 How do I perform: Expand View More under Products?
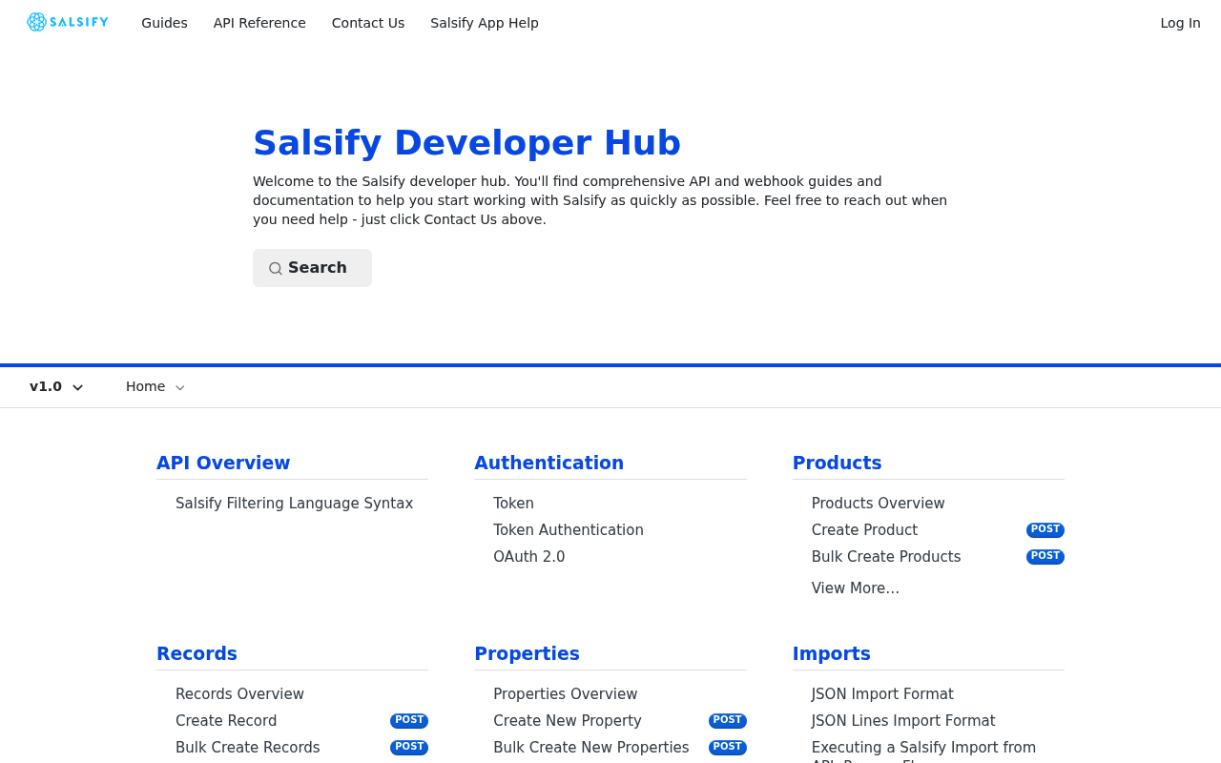click(856, 588)
